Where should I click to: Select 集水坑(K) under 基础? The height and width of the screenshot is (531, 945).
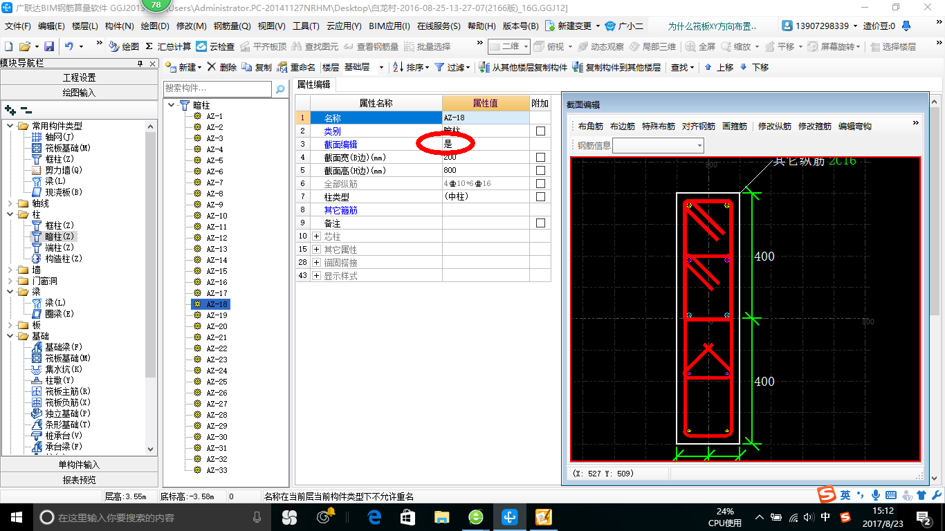click(x=62, y=369)
